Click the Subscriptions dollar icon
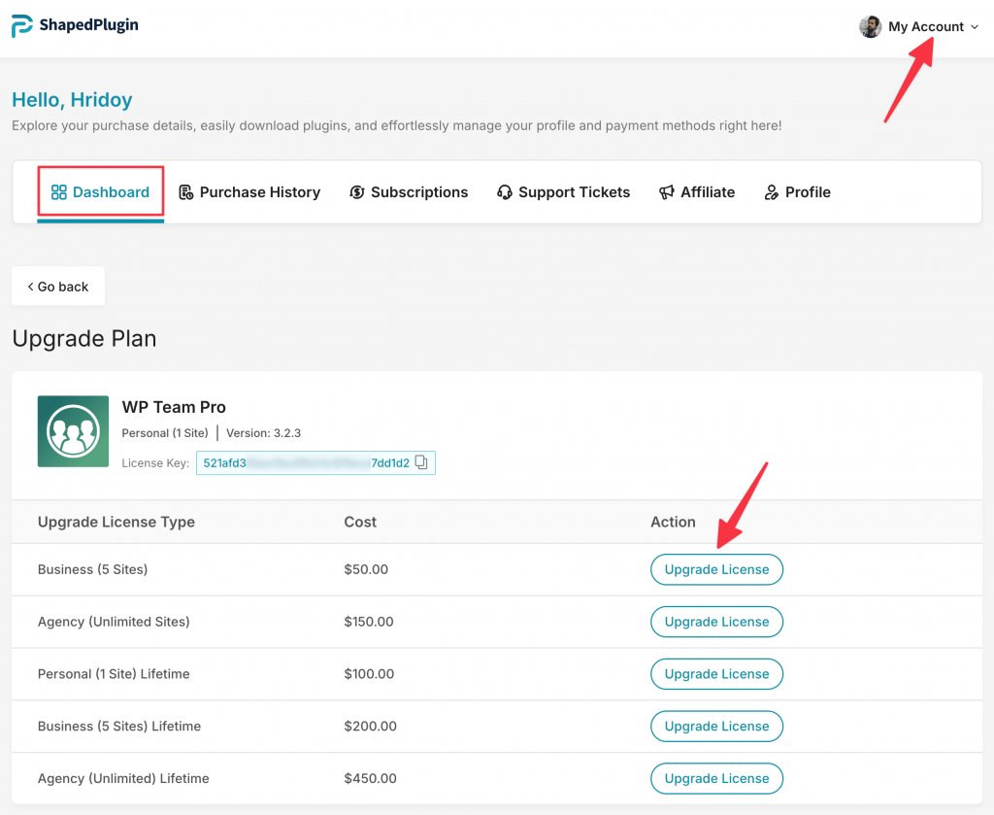This screenshot has width=994, height=815. click(357, 192)
